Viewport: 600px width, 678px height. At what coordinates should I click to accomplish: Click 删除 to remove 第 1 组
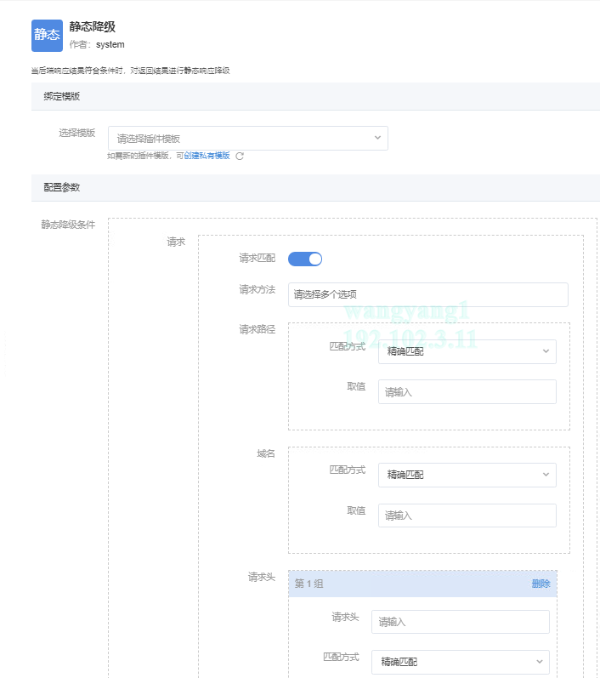point(541,584)
